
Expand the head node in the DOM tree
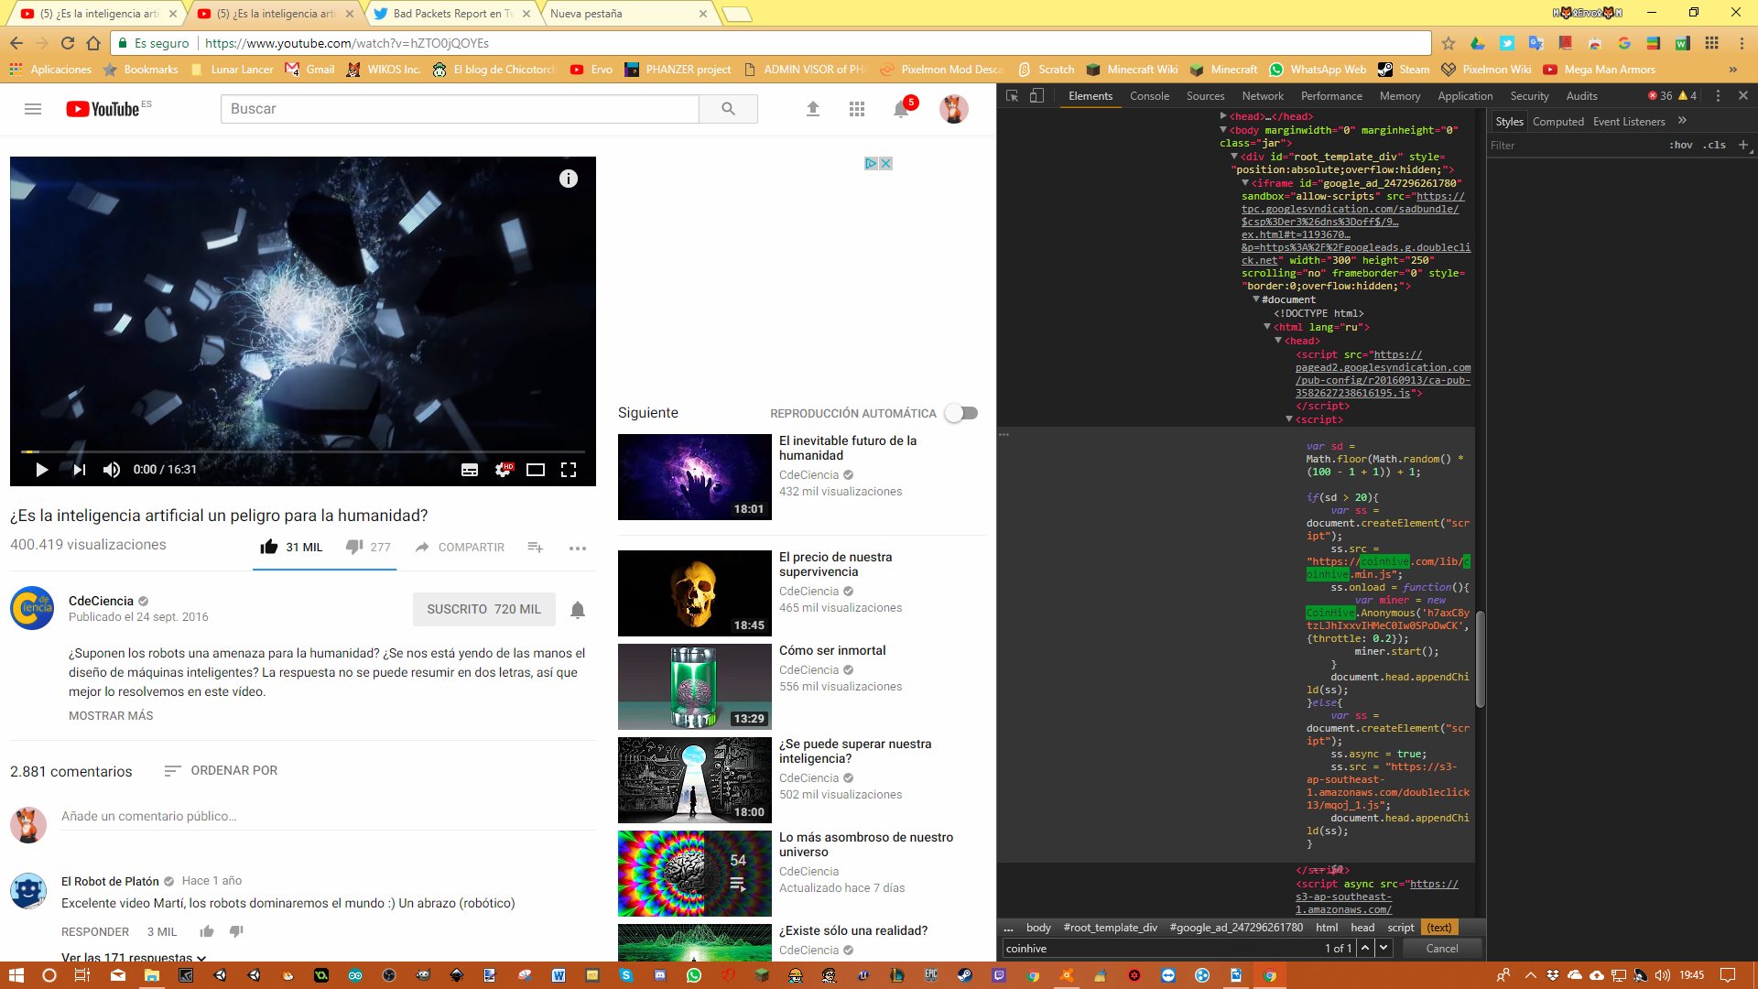click(1223, 116)
